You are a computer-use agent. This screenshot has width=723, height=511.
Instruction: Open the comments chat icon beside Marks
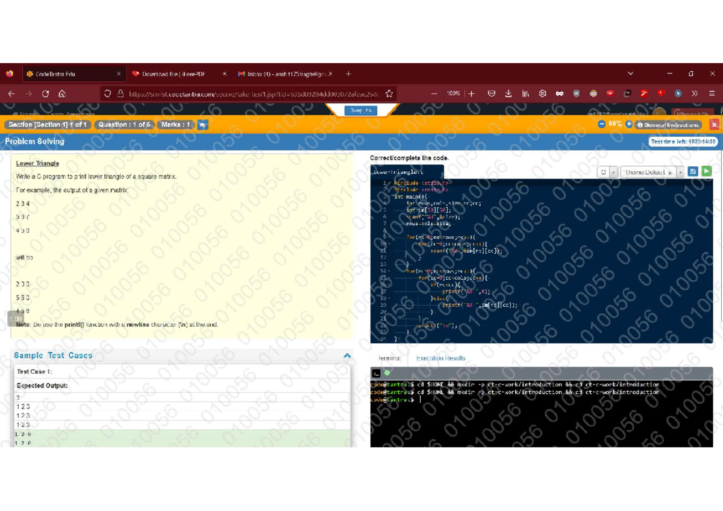(202, 125)
